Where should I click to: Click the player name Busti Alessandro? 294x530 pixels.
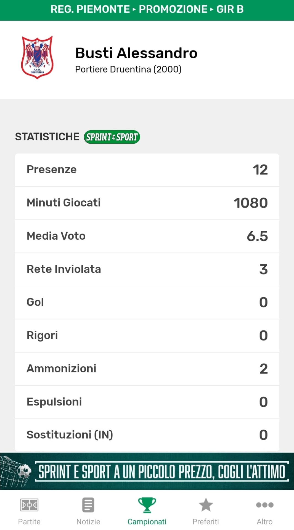click(136, 53)
